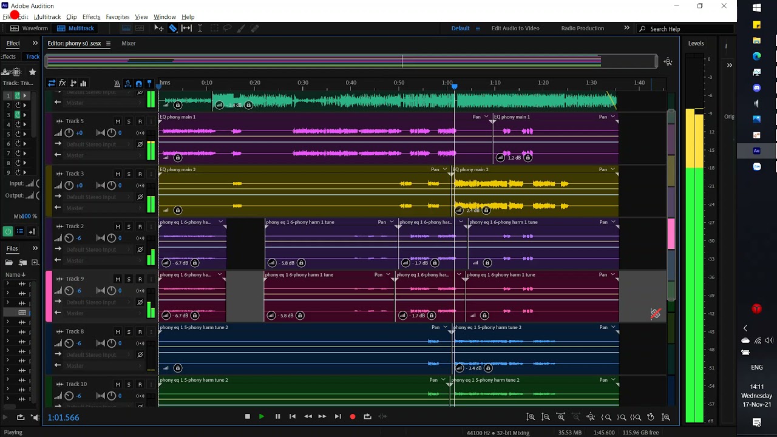Adjust Track 8 volume knob

(x=69, y=344)
